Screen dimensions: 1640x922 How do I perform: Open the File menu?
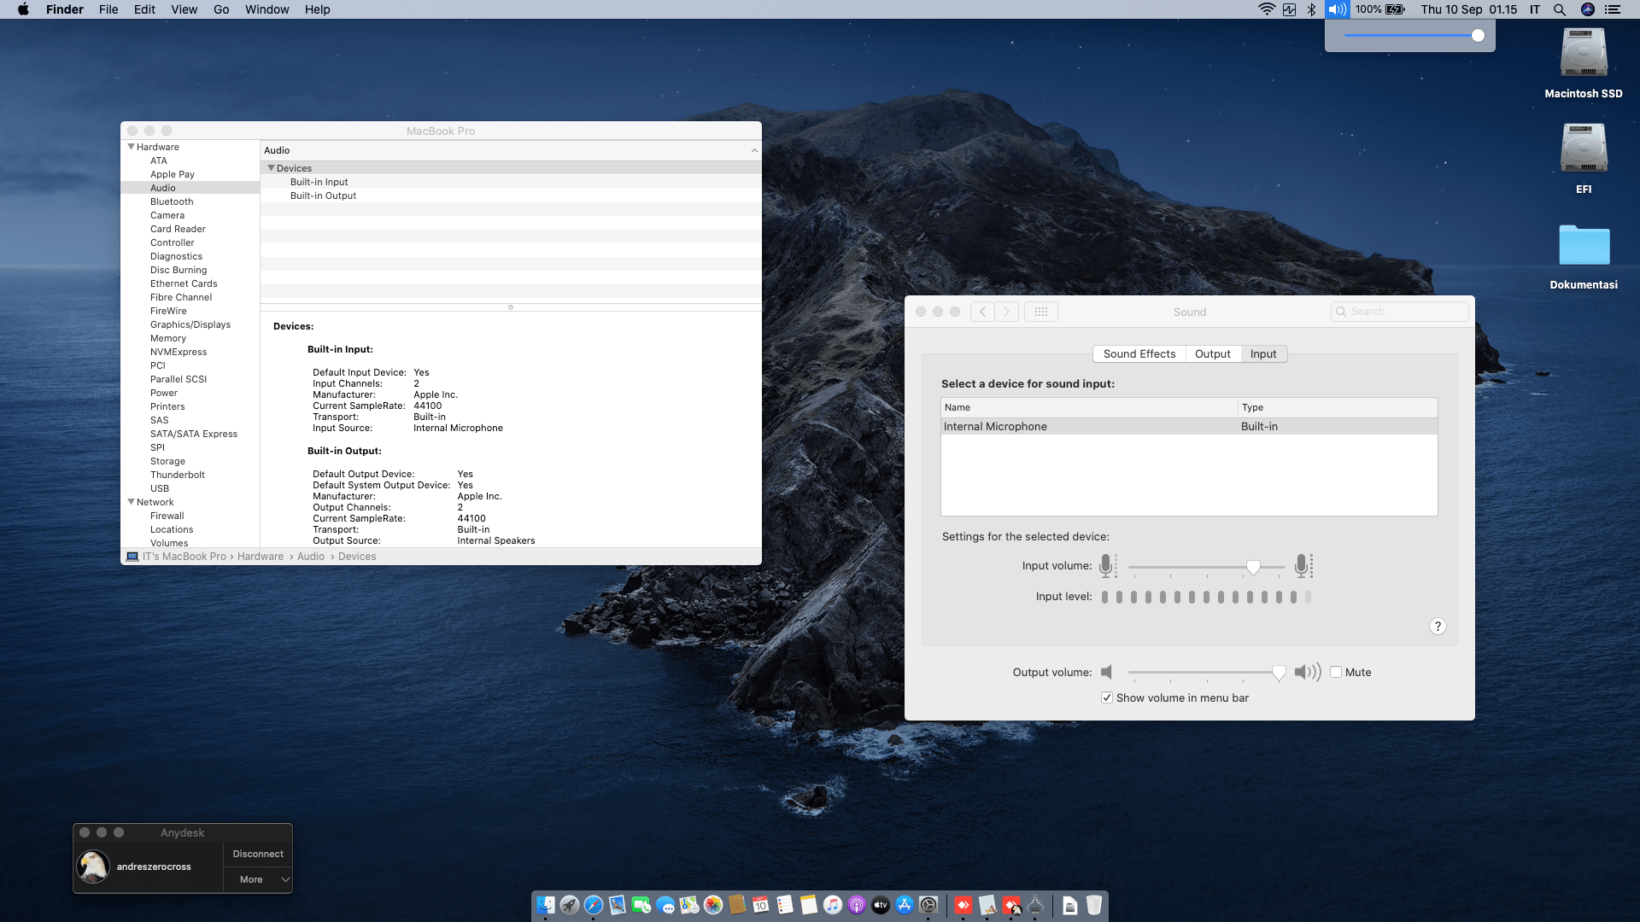coord(108,9)
